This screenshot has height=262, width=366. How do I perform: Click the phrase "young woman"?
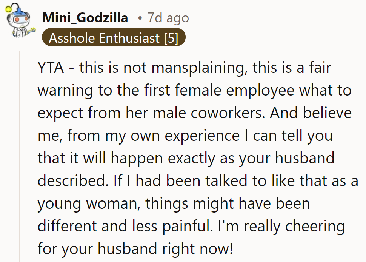pyautogui.click(x=88, y=203)
